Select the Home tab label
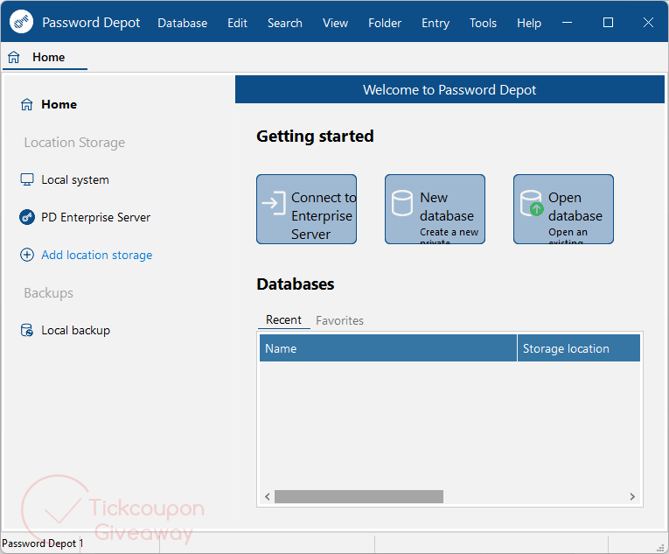The width and height of the screenshot is (669, 554). point(49,57)
